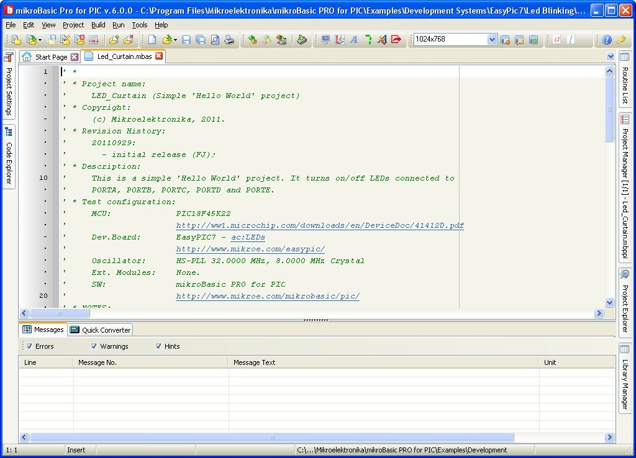Click the Program chip icon

(302, 39)
